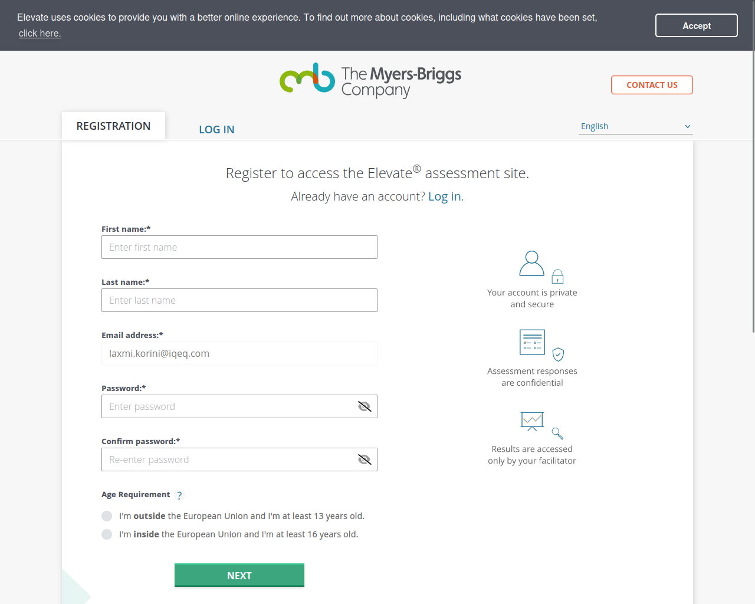Image resolution: width=755 pixels, height=604 pixels.
Task: Open the English language dropdown
Action: click(636, 126)
